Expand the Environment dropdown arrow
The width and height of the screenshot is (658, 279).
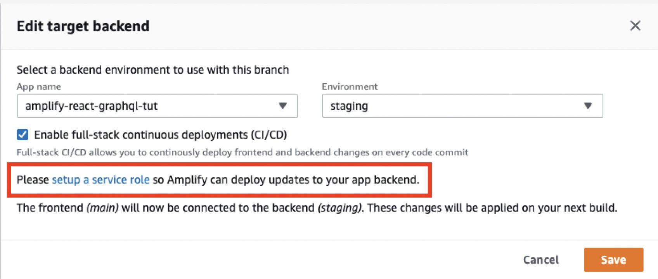pyautogui.click(x=588, y=106)
